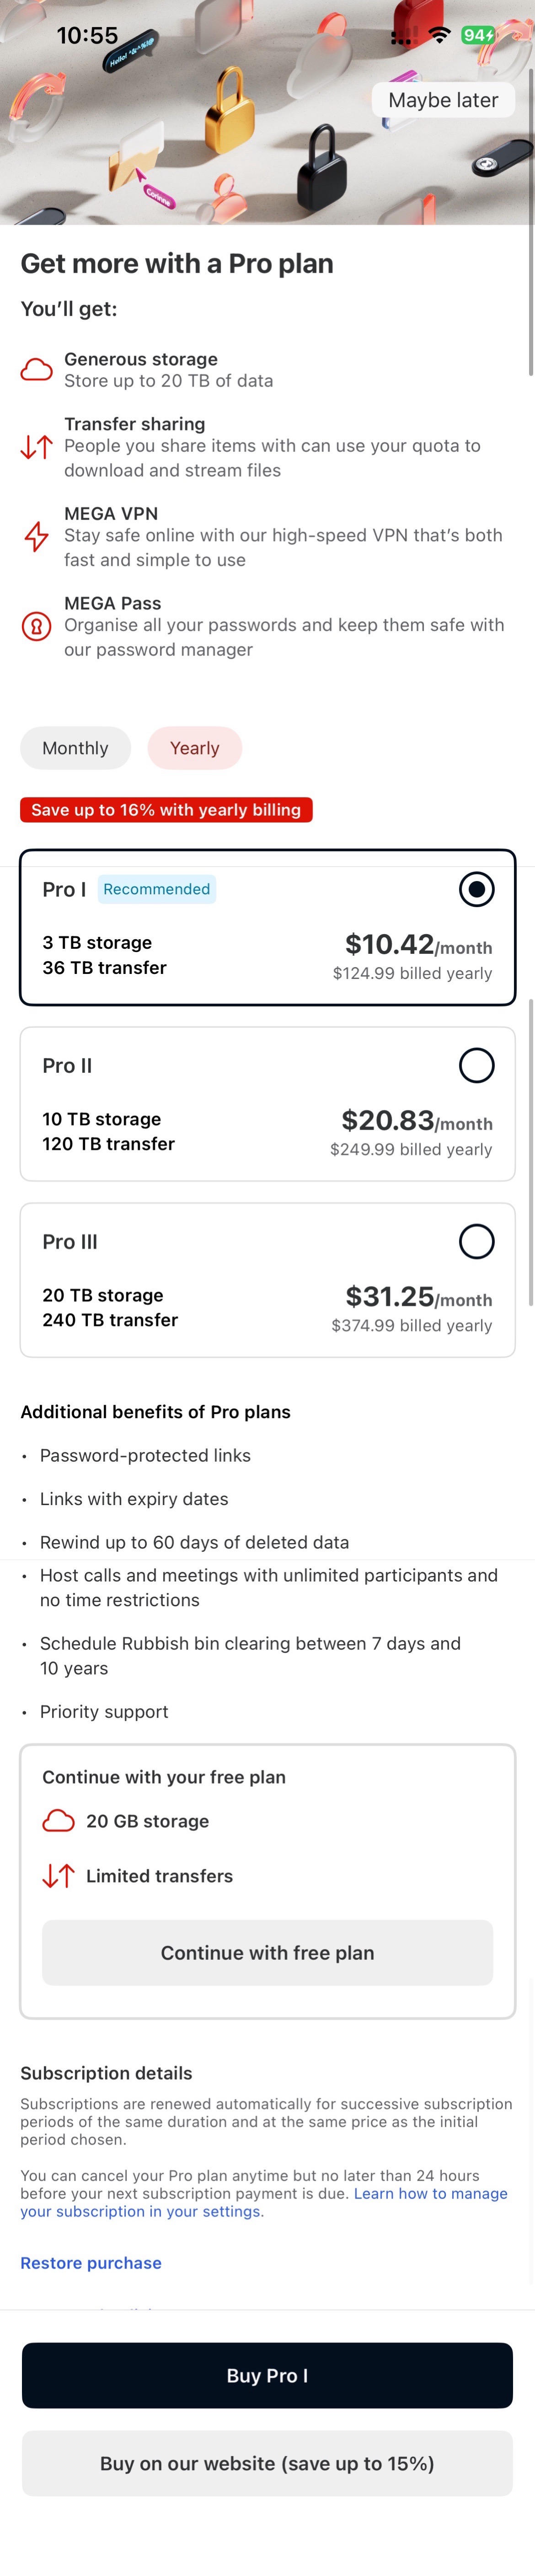The height and width of the screenshot is (2576, 535).
Task: Select the Pro I plan radio button
Action: point(476,889)
